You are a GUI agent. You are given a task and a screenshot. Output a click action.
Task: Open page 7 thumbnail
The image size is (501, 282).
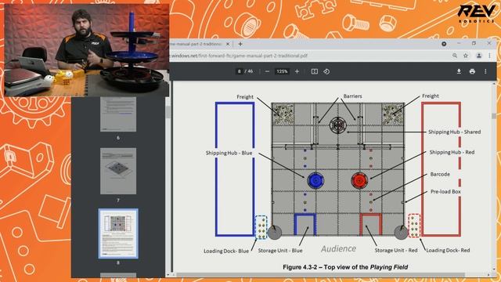tap(118, 171)
